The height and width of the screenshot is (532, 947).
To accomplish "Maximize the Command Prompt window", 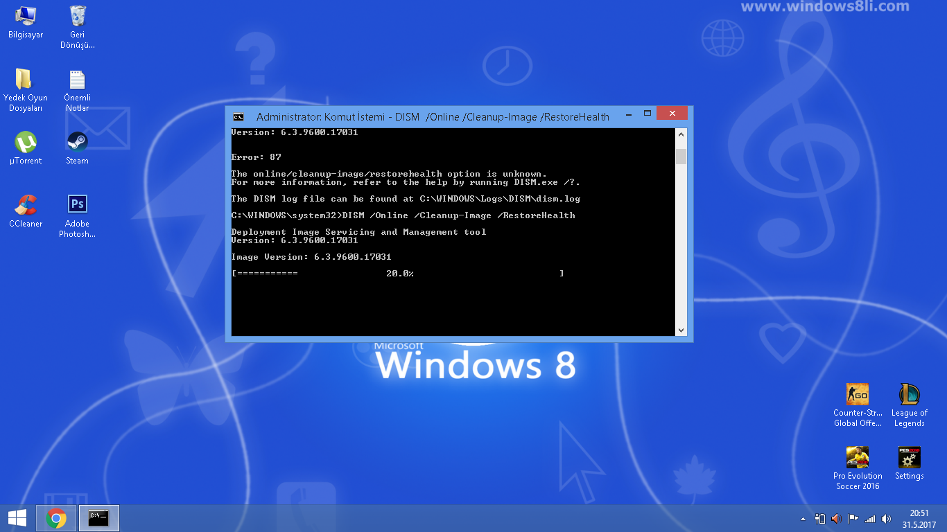I will [648, 114].
